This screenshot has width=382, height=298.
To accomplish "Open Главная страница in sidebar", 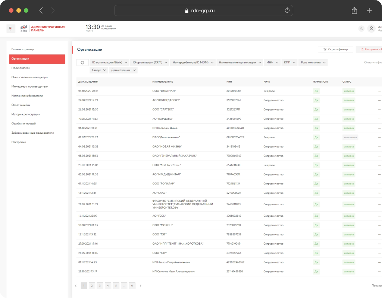I will (x=23, y=50).
